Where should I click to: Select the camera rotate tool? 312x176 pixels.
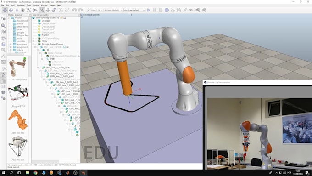[x=11, y=10]
